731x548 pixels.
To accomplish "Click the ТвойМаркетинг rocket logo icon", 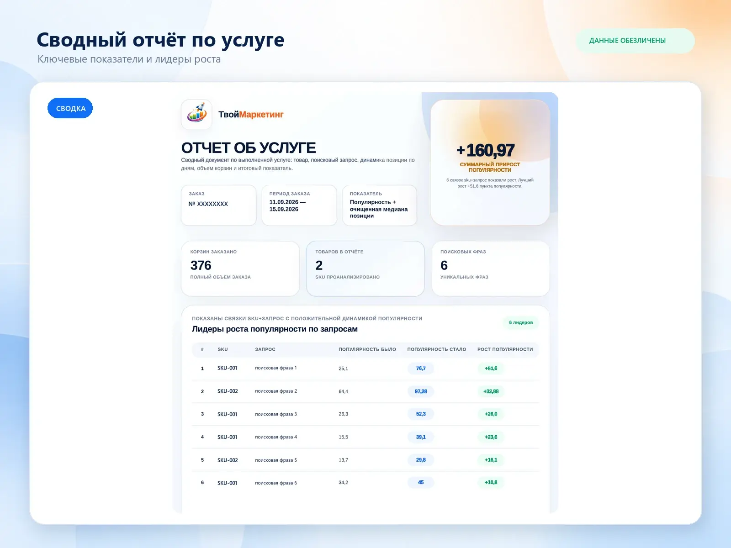I will click(x=196, y=114).
